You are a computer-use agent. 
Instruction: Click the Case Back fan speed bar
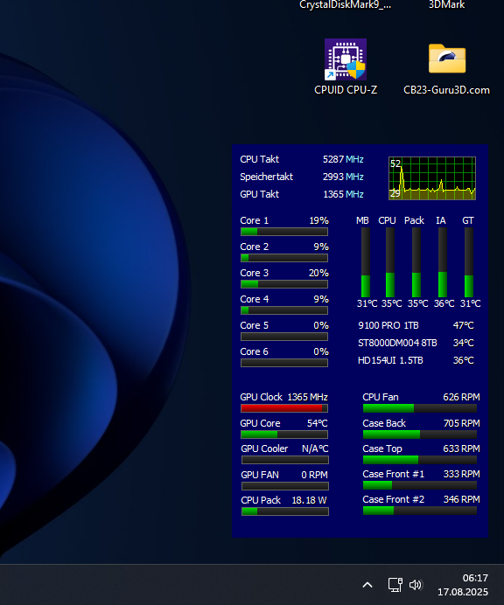[420, 435]
